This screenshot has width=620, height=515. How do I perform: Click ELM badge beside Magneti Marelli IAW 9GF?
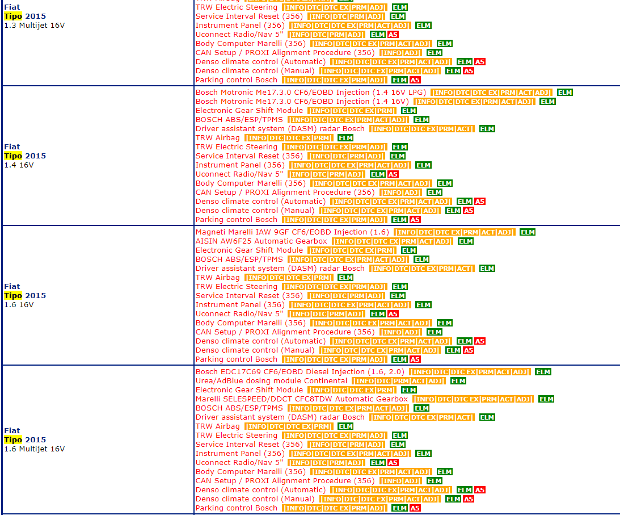(528, 232)
